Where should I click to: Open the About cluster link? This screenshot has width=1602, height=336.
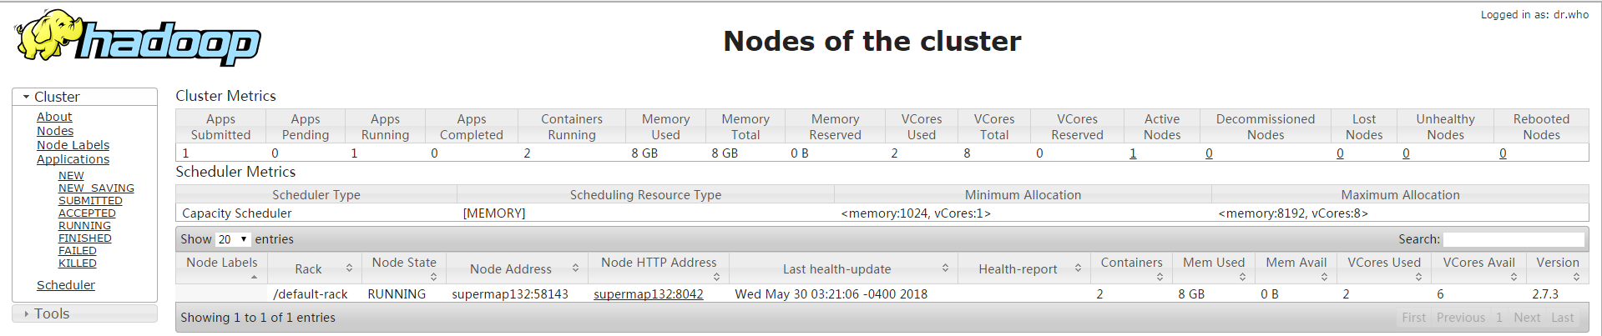pos(54,117)
